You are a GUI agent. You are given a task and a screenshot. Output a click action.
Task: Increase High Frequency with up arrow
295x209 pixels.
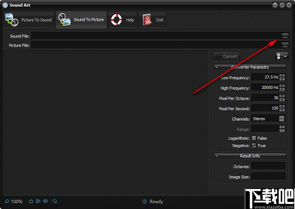pos(282,86)
